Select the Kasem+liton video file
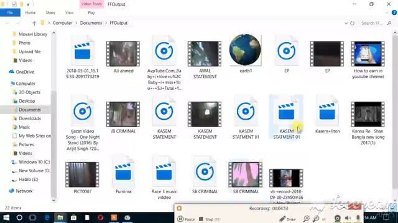 [327, 111]
